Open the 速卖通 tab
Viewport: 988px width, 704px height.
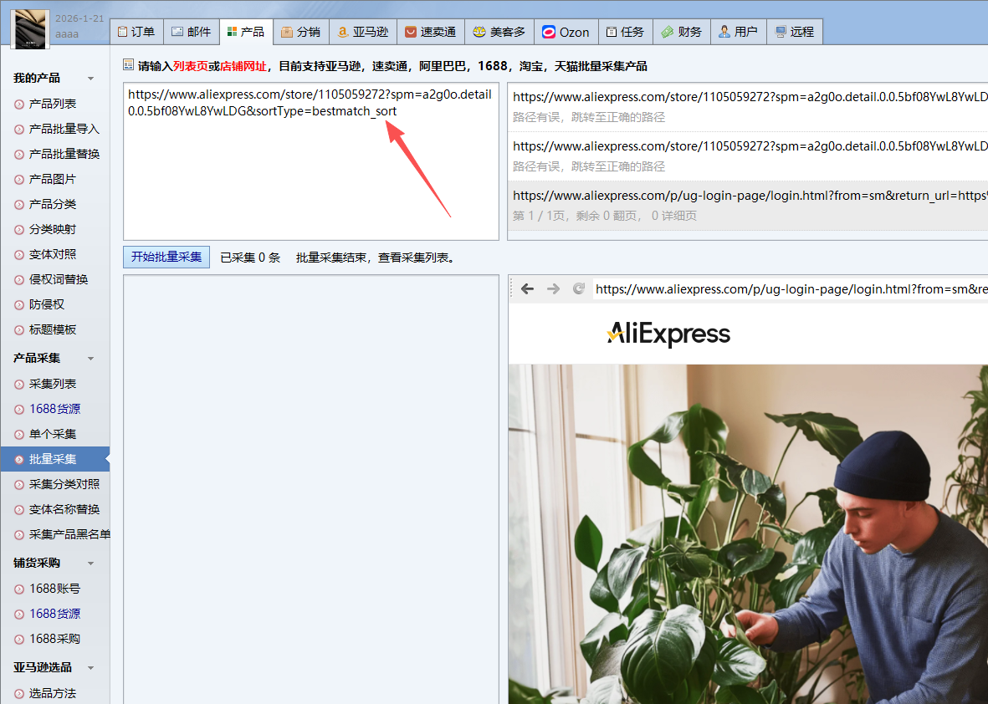(x=430, y=32)
